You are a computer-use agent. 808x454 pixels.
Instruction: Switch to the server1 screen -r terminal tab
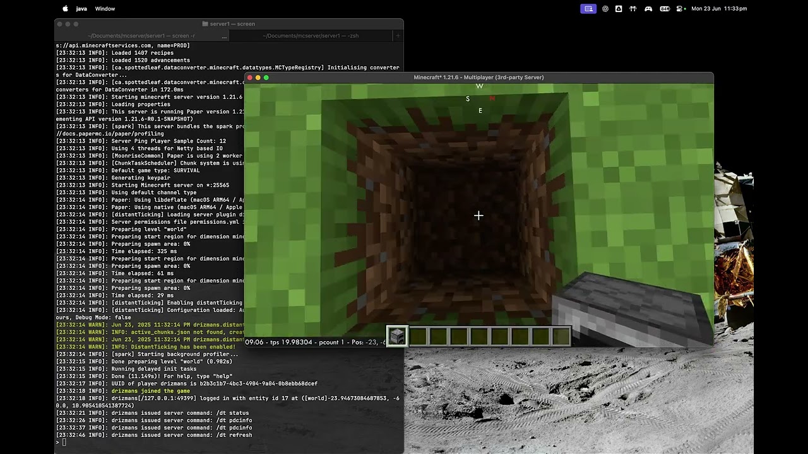[x=141, y=36]
